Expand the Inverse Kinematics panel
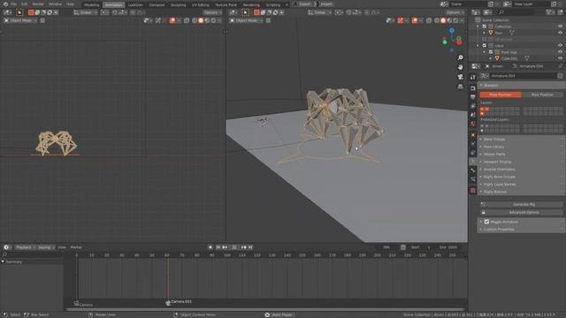This screenshot has height=318, width=566. pos(499,170)
